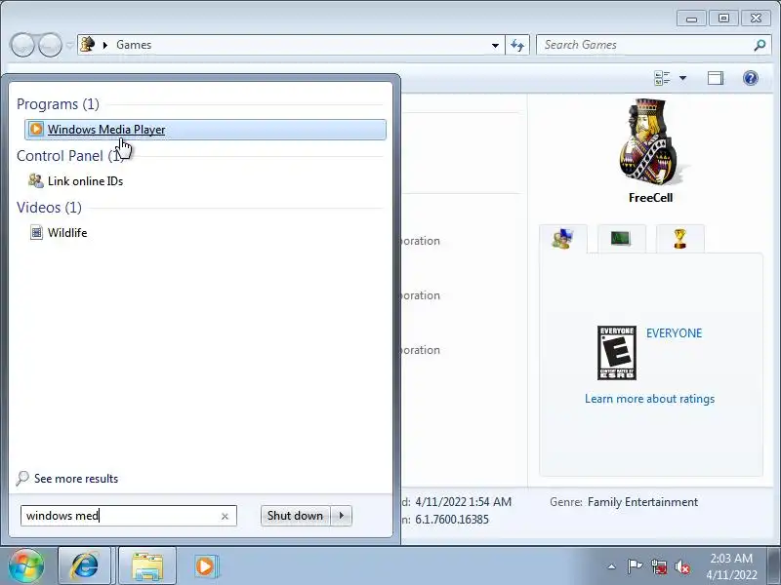Image resolution: width=781 pixels, height=585 pixels.
Task: Click the EVERYONE rating link
Action: [x=674, y=333]
